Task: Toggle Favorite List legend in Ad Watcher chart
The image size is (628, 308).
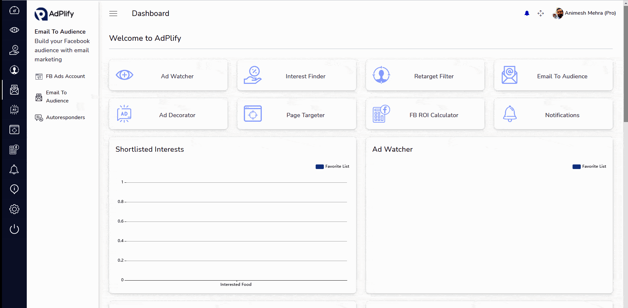Action: (589, 166)
